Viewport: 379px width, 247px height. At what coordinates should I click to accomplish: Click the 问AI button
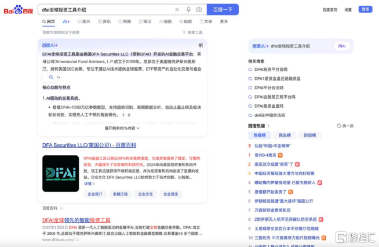tap(342, 46)
